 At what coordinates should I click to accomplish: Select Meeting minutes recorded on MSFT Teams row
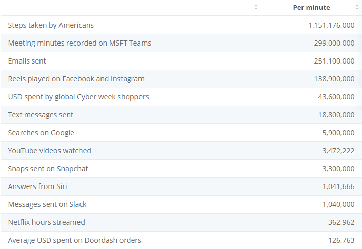(x=181, y=43)
